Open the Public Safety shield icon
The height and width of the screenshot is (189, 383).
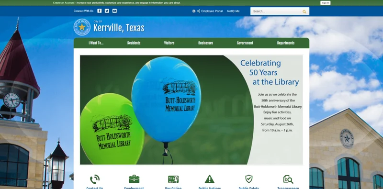click(x=249, y=179)
